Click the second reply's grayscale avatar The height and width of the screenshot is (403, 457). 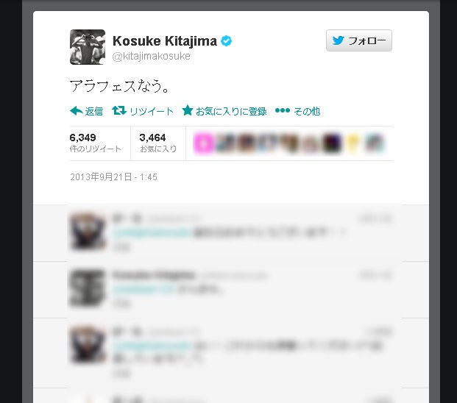[88, 288]
